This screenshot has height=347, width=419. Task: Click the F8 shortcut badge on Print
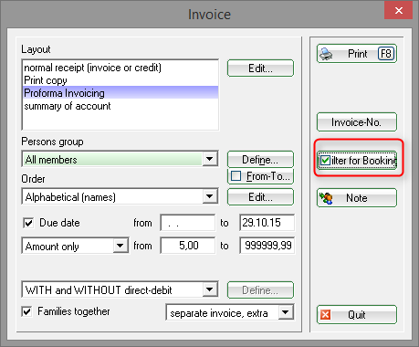click(x=386, y=54)
